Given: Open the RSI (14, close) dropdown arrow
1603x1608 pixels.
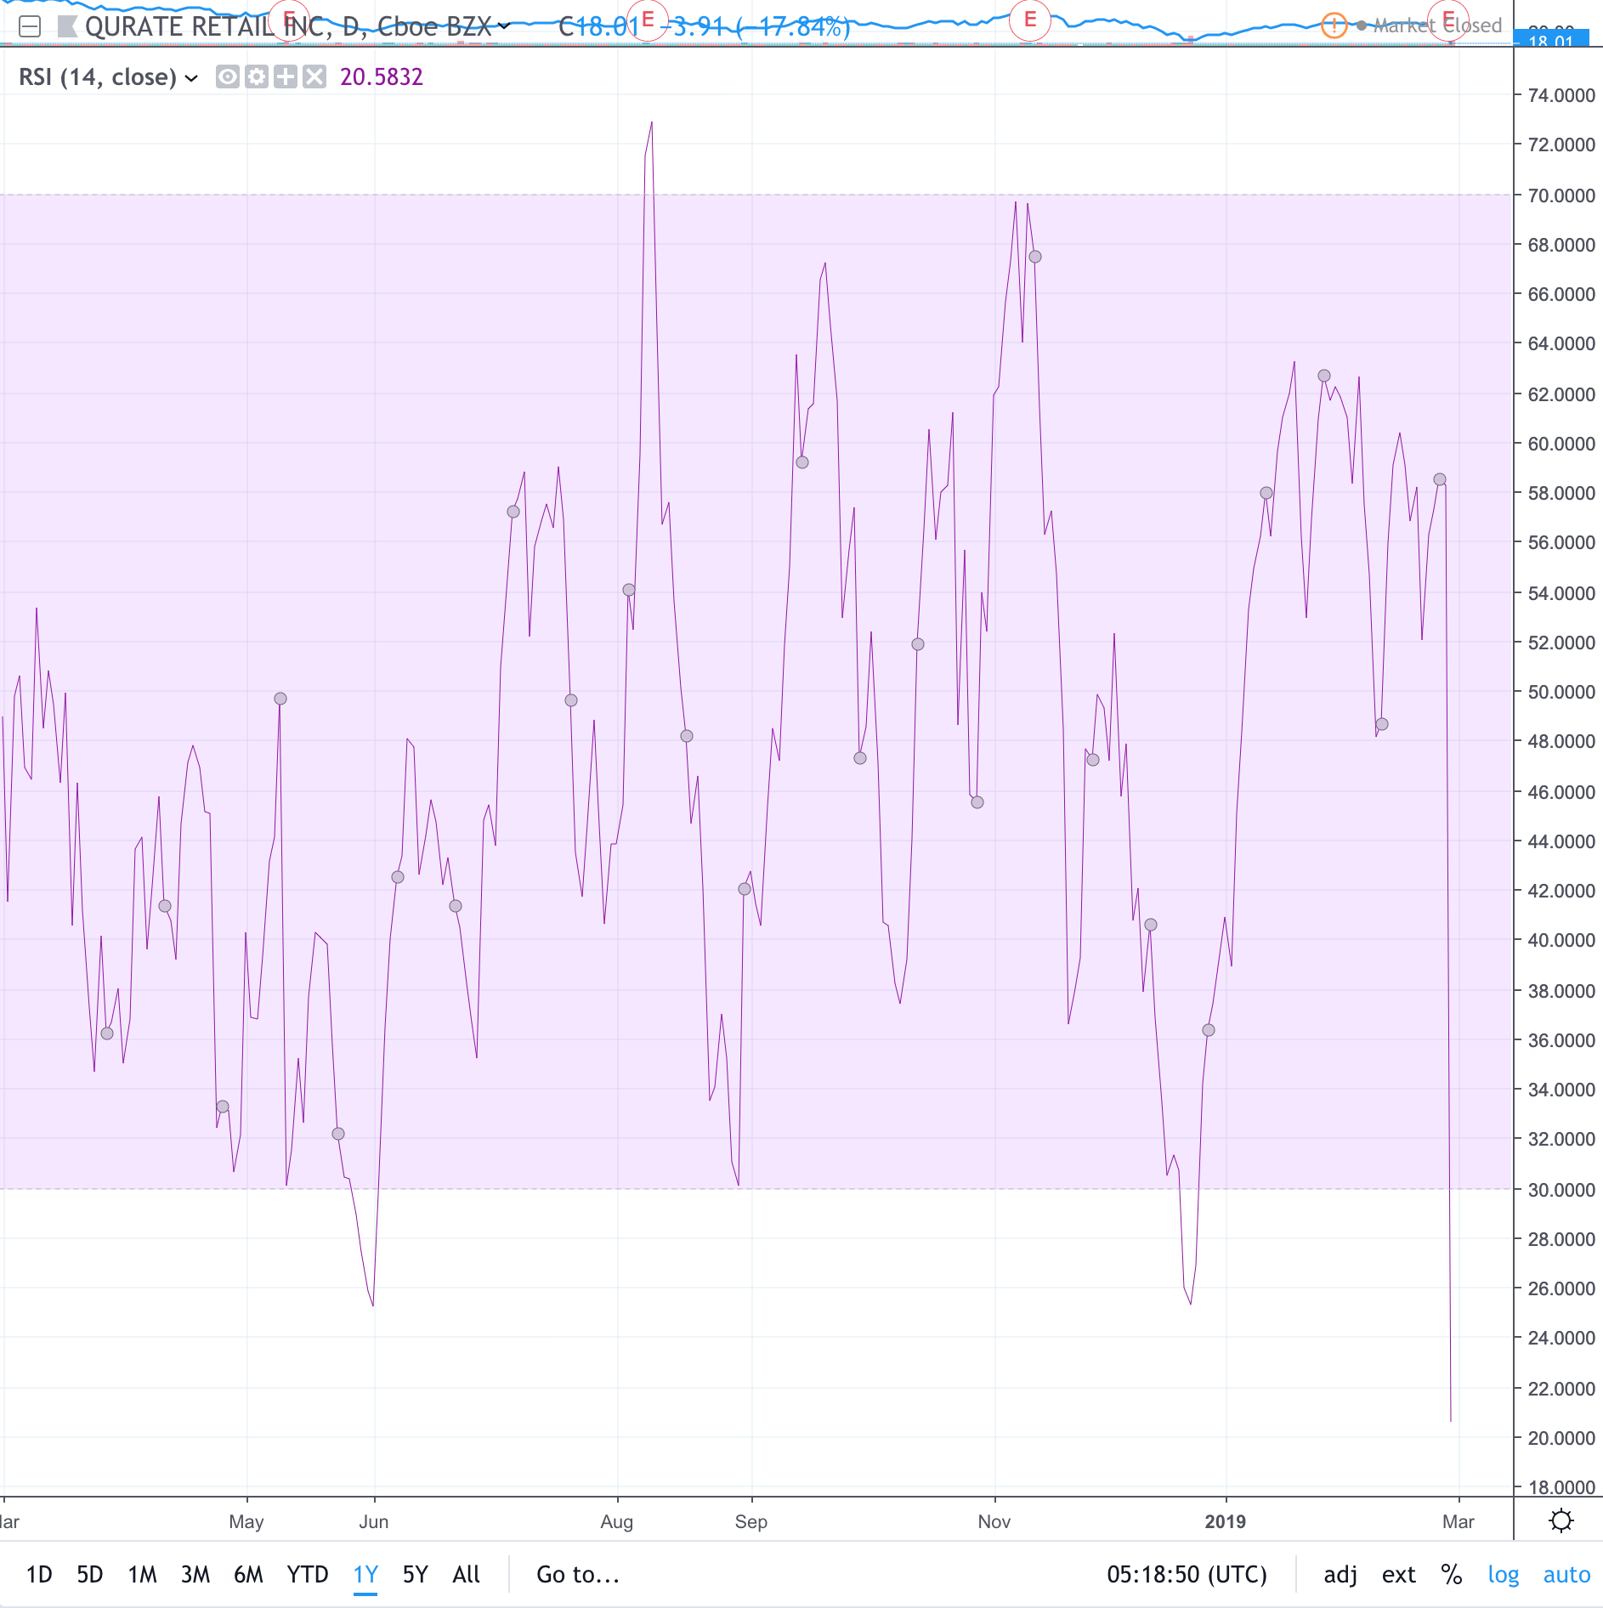Looking at the screenshot, I should click(x=192, y=78).
